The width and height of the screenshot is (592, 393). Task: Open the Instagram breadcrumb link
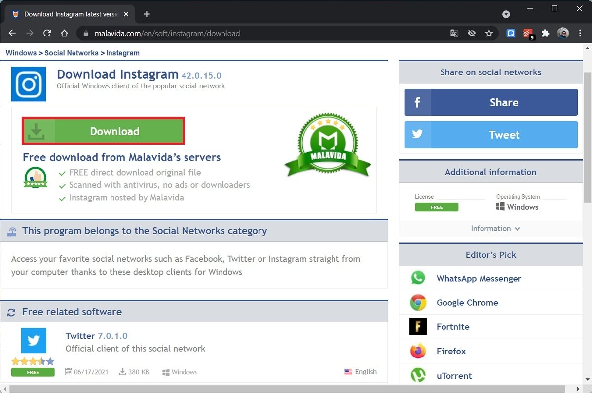[x=123, y=53]
